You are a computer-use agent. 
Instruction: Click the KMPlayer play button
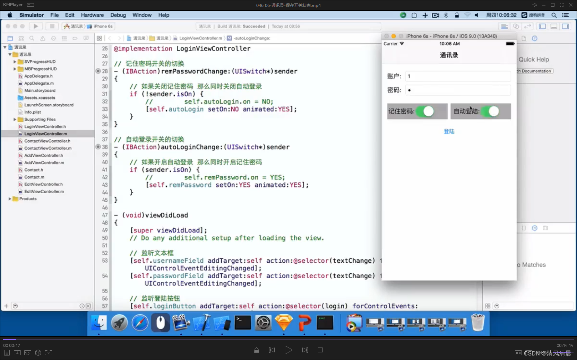(288, 350)
